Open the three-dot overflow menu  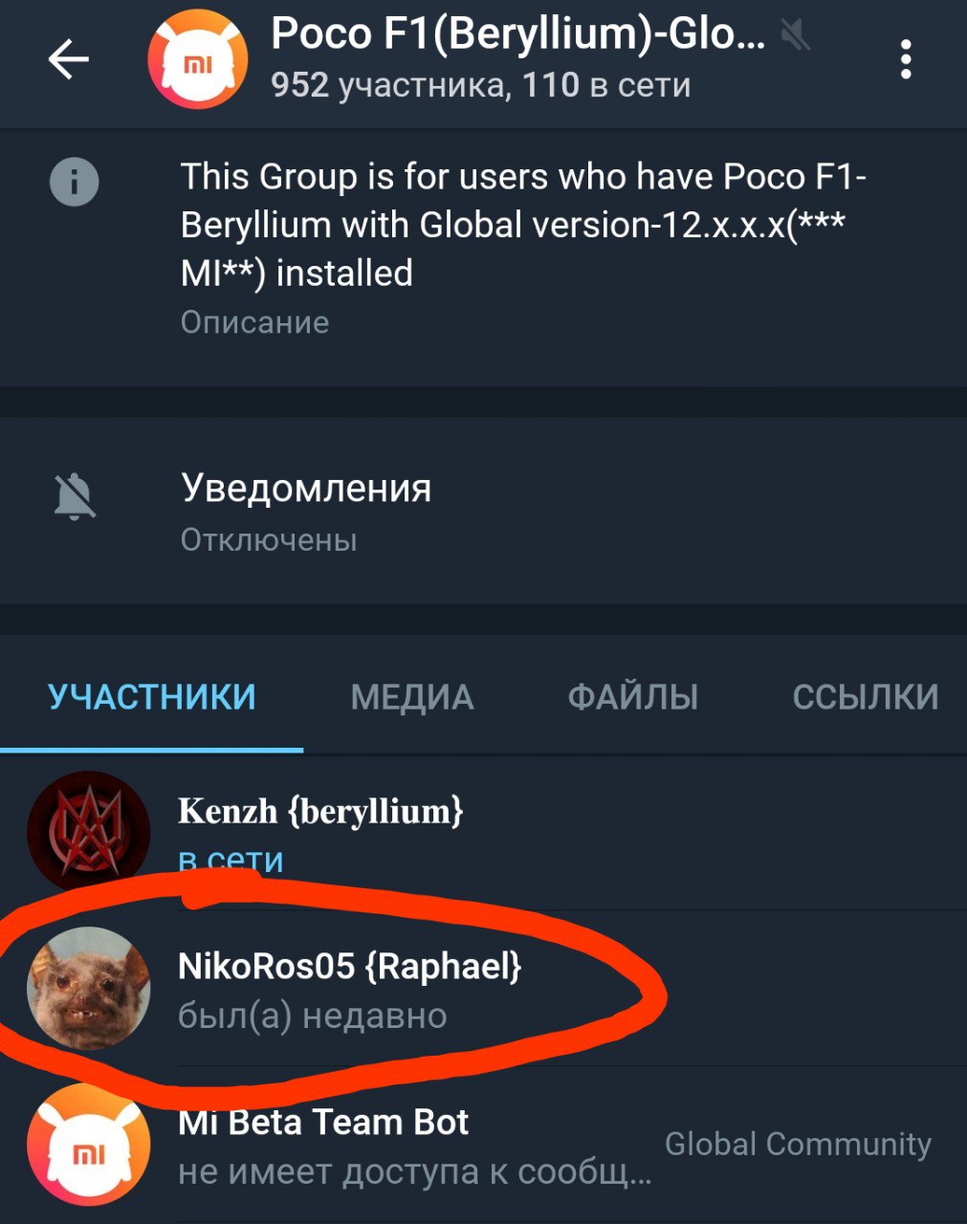(905, 60)
